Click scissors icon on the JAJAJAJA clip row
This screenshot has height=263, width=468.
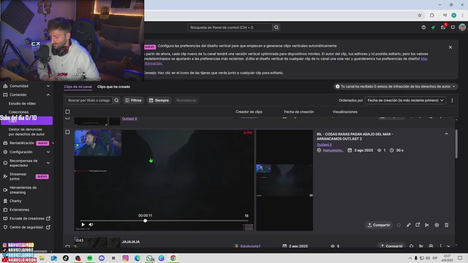click(421, 246)
